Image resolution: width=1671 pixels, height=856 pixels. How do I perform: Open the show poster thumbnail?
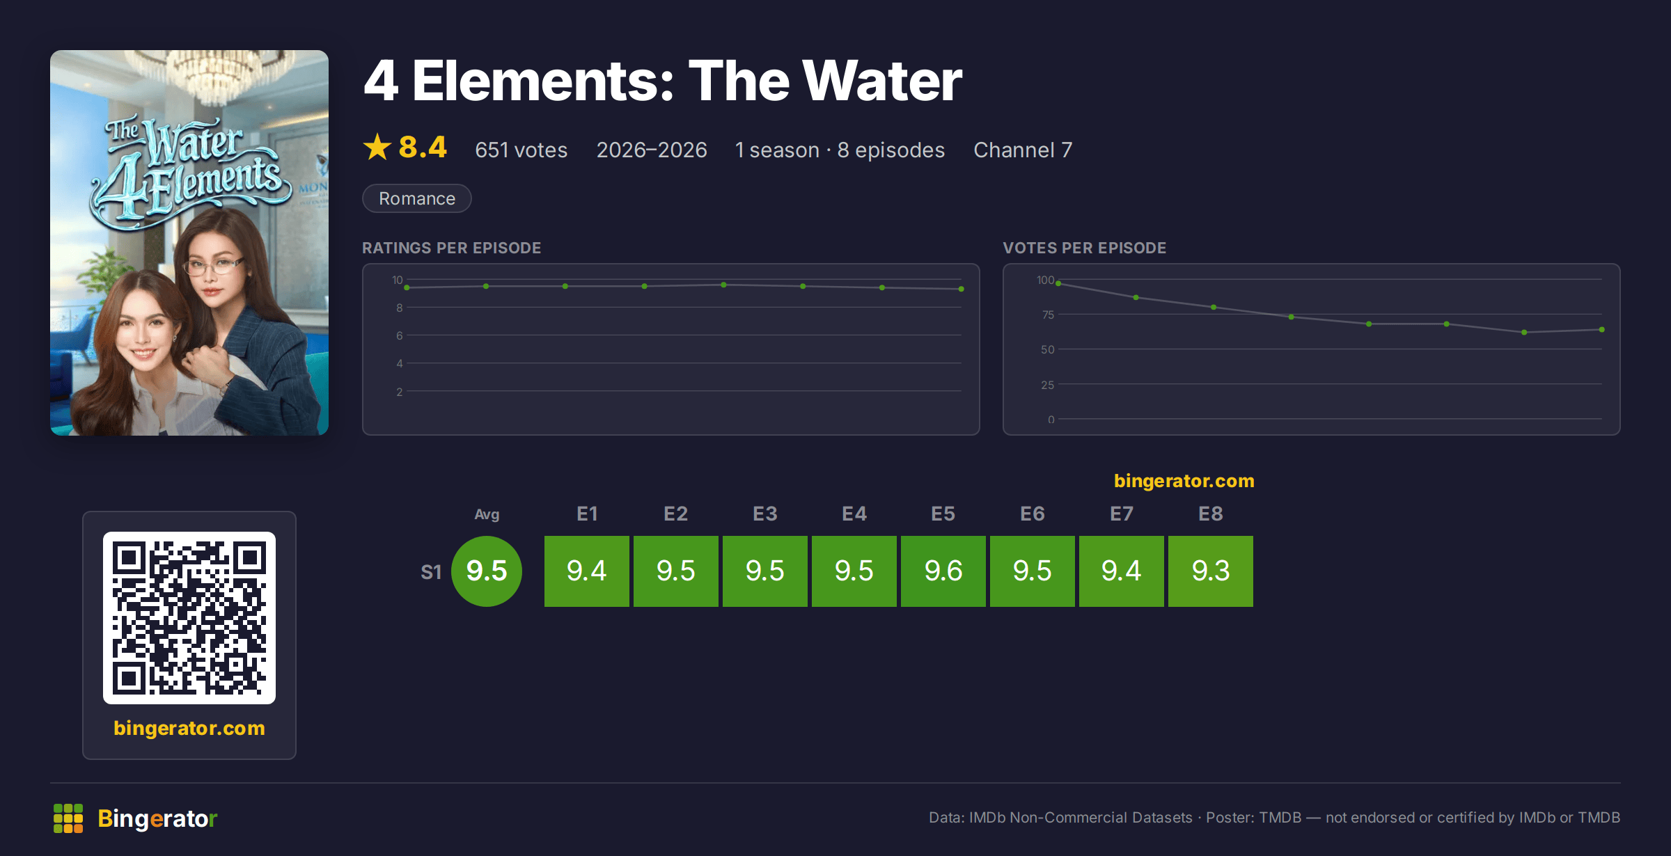coord(189,243)
